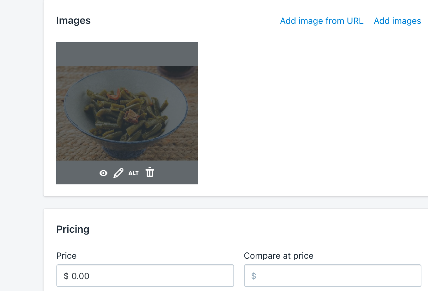Select the green beans image thumbnail
428x291 pixels.
click(x=127, y=113)
